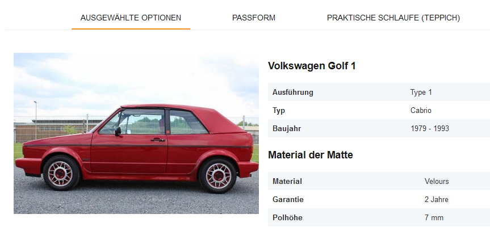The image size is (490, 235).
Task: Open the Ausgewählte Optionen tab
Action: coord(131,18)
